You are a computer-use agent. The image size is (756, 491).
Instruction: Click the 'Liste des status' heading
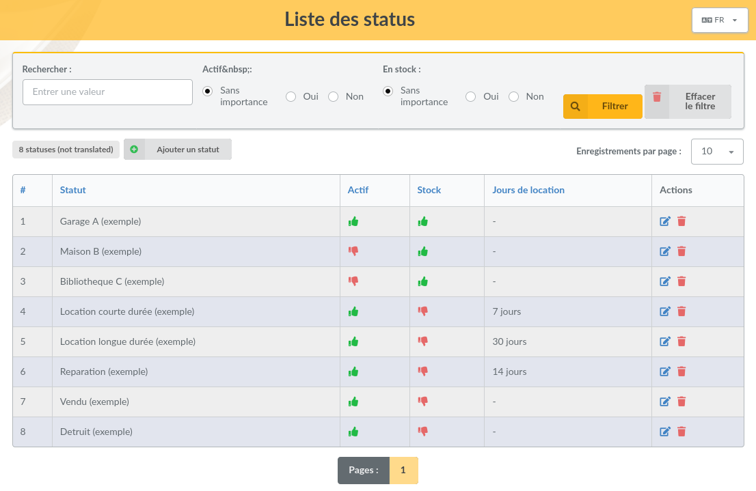click(x=349, y=19)
